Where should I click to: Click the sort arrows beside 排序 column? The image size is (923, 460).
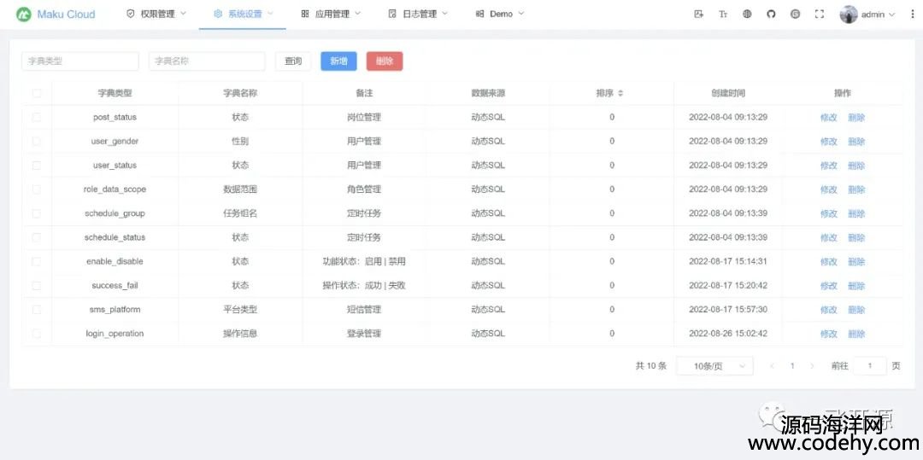[620, 93]
